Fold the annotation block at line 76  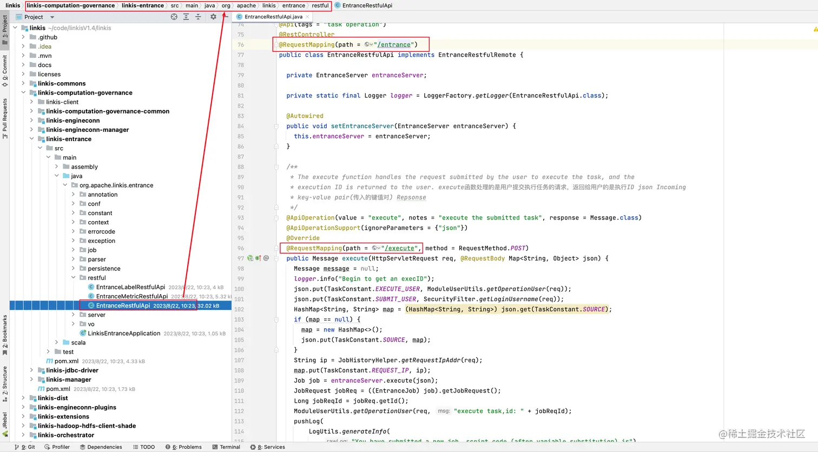point(276,45)
